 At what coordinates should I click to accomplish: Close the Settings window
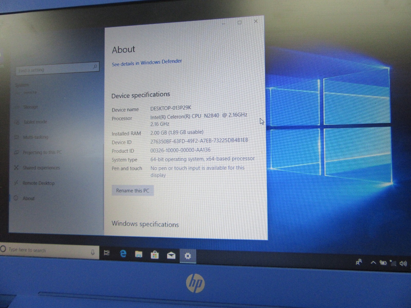point(256,21)
